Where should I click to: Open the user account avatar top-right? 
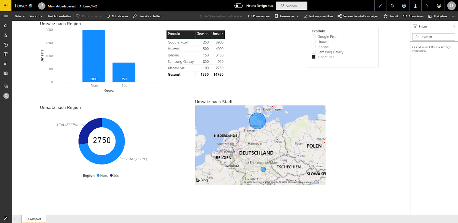451,6
